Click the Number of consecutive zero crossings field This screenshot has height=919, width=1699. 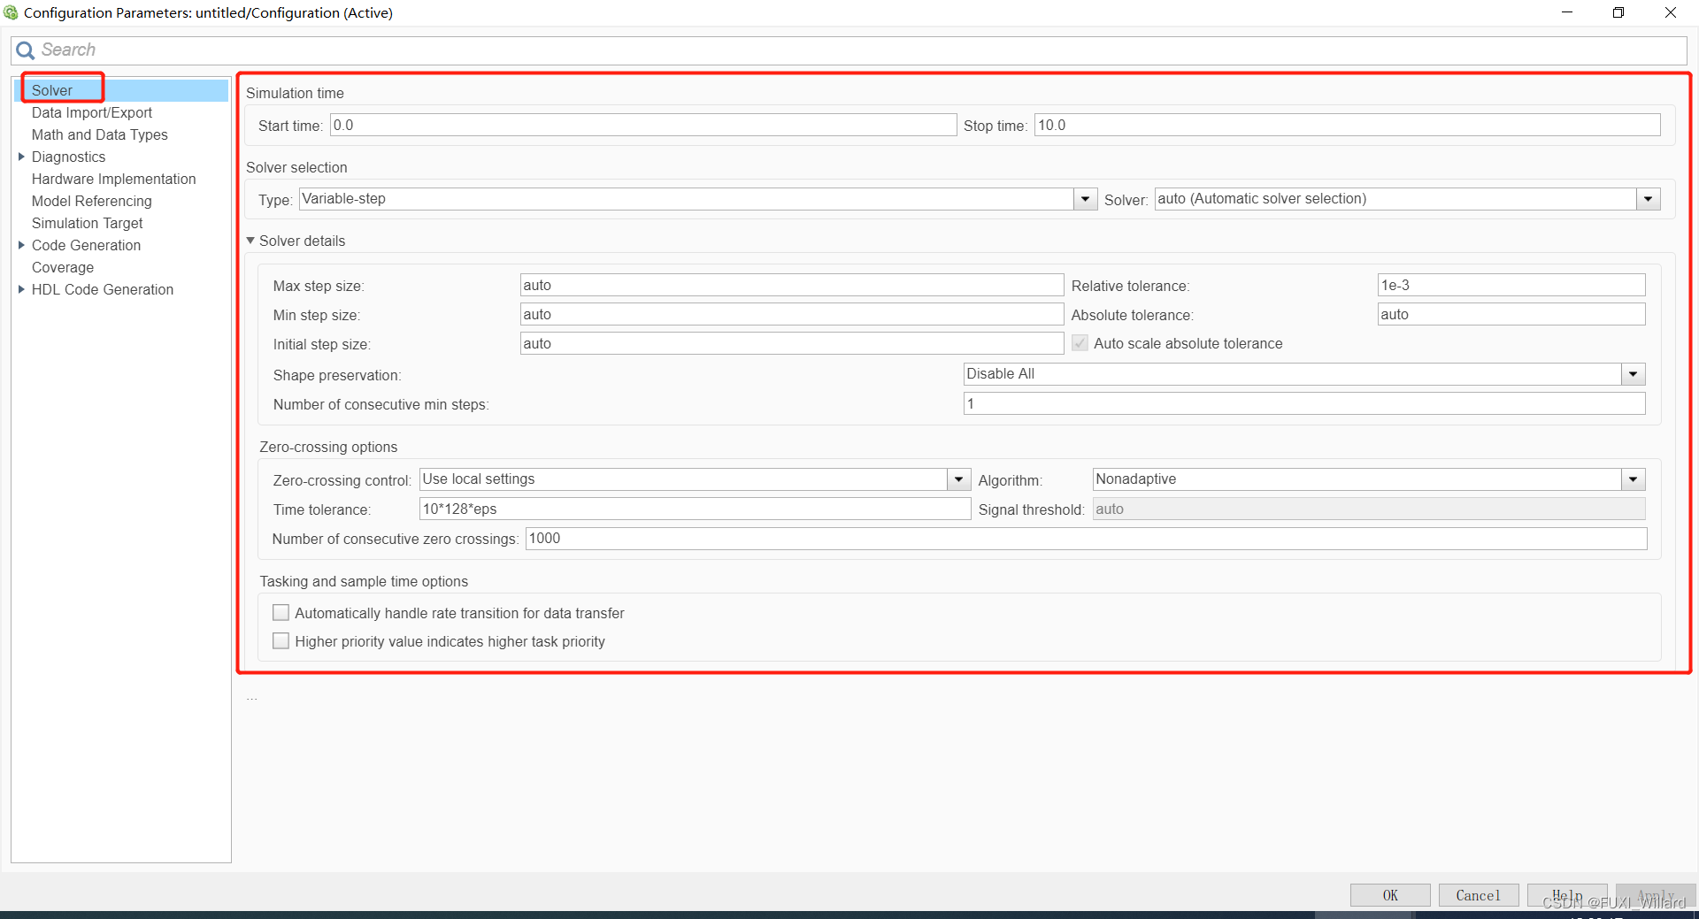[x=1086, y=538]
